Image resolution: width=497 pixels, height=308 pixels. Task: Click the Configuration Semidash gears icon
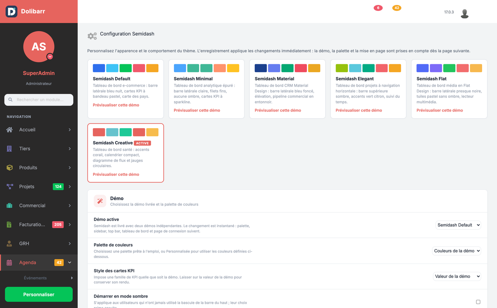point(92,36)
